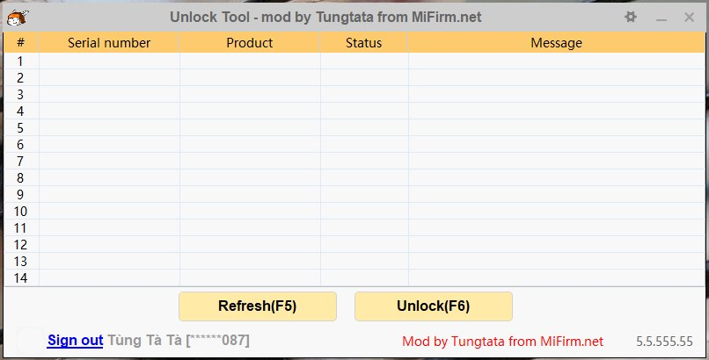Viewport: 709px width, 360px height.
Task: Select row 10 in the device table
Action: [x=20, y=211]
